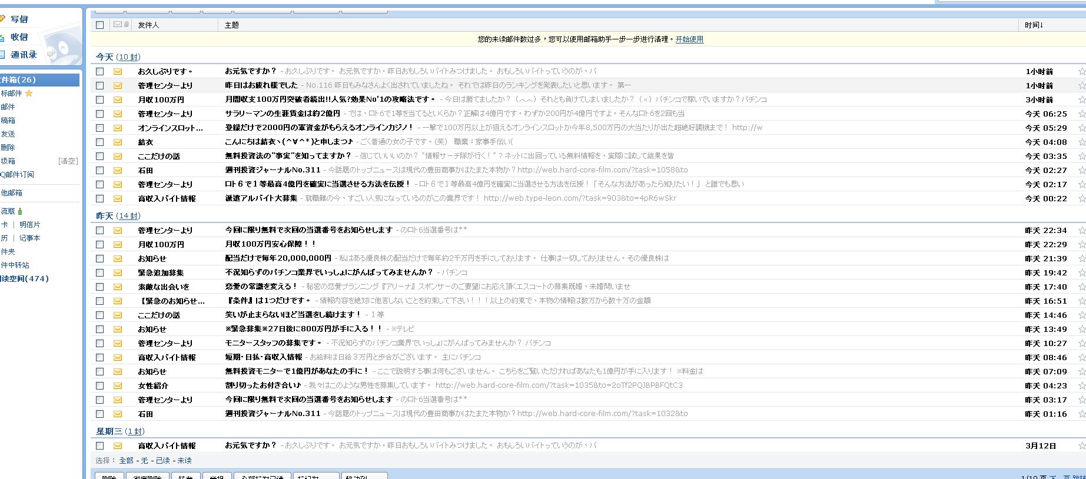
Task: Click the 未读 selection link below the list
Action: (184, 461)
